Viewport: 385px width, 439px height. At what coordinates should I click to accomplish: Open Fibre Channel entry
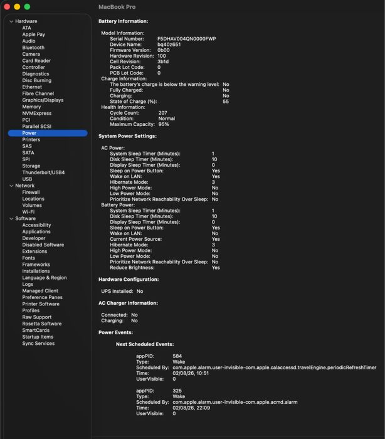(x=38, y=93)
